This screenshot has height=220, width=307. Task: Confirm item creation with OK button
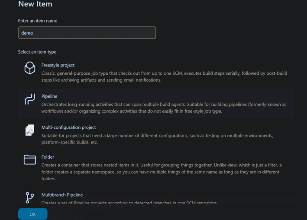pos(33,214)
